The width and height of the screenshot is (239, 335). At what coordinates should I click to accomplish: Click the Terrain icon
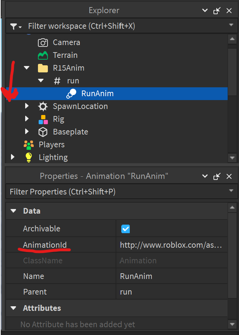point(43,55)
